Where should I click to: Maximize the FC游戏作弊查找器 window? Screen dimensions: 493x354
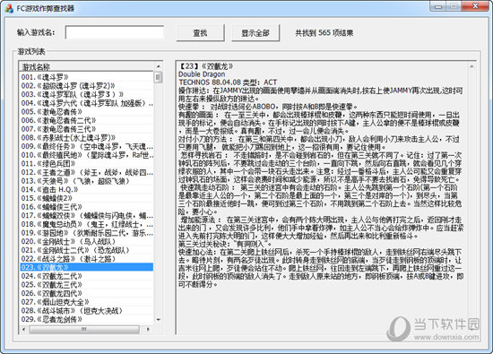point(454,6)
